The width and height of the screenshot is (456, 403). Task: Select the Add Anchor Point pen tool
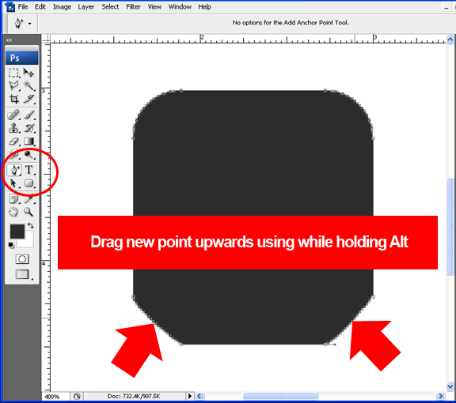(14, 170)
